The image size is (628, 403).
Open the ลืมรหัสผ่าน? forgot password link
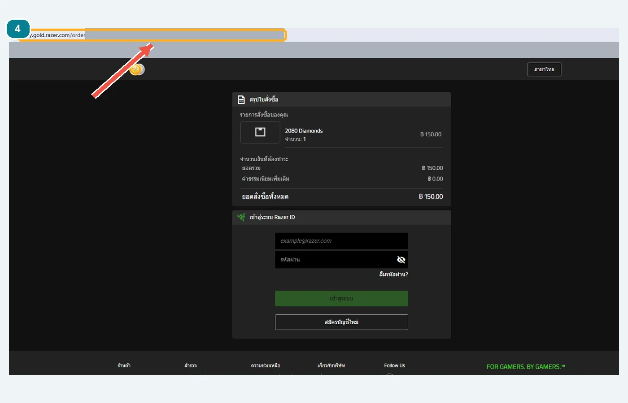[x=393, y=274]
